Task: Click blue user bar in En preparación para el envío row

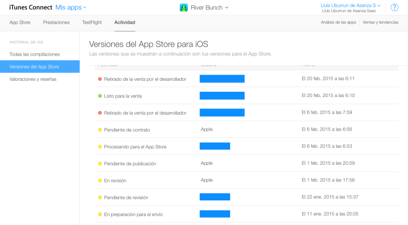Action: tap(214, 214)
